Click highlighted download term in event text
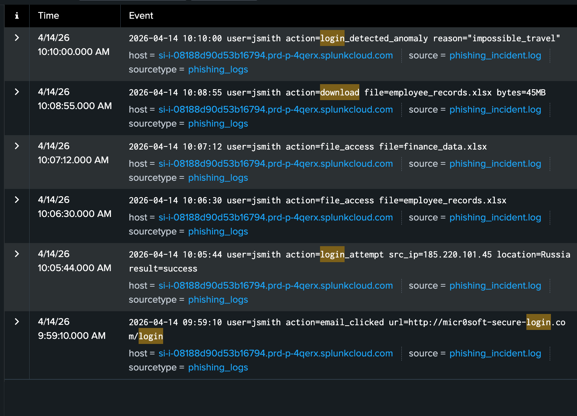Screen dimensions: 577x416 point(340,92)
